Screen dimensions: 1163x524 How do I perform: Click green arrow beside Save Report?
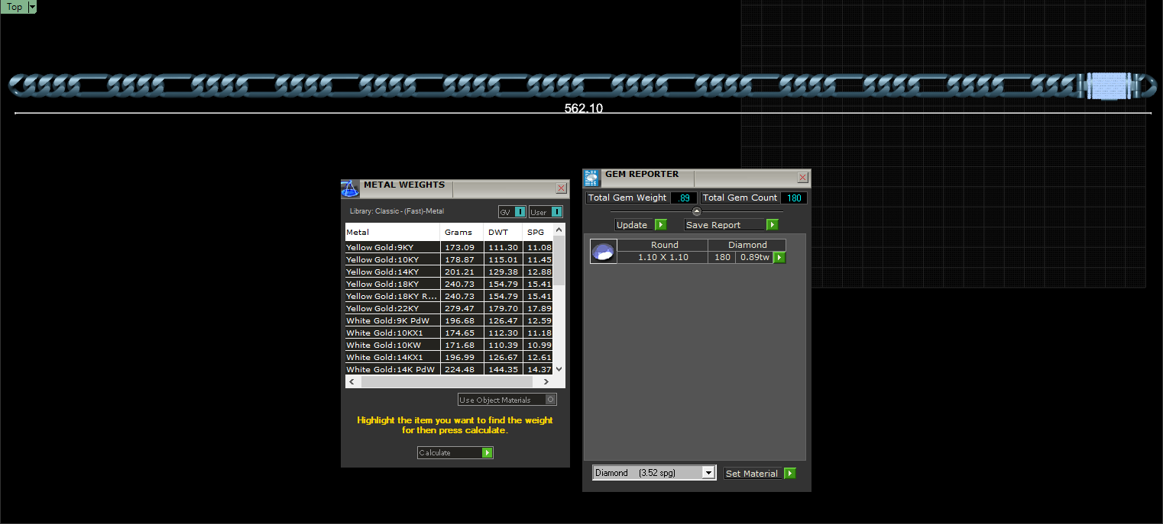(772, 225)
